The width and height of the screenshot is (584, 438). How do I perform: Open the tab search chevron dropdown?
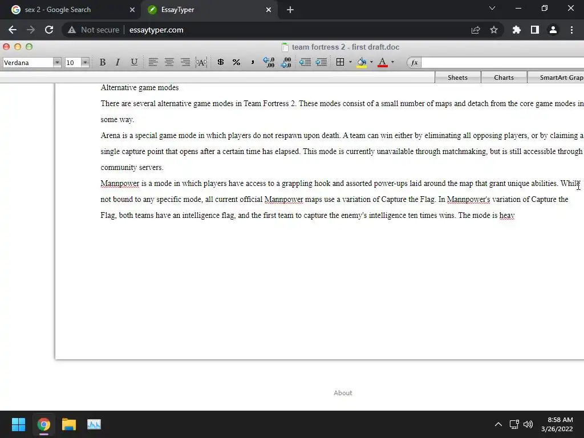pos(492,8)
